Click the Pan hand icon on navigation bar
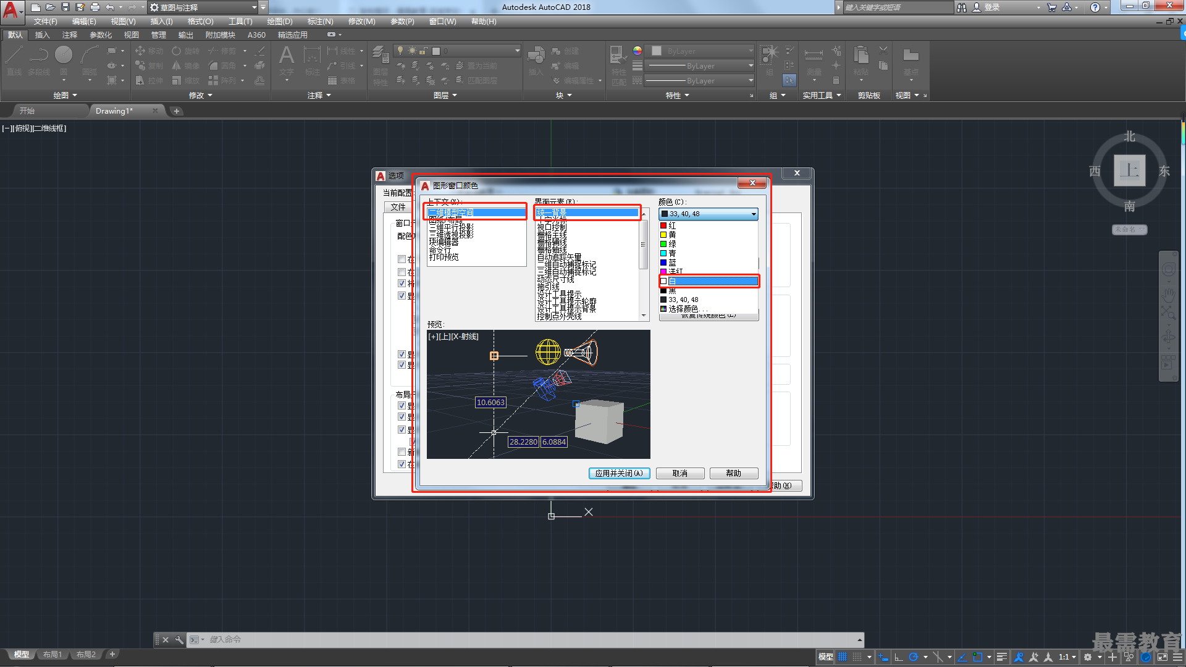The height and width of the screenshot is (667, 1186). point(1168,295)
